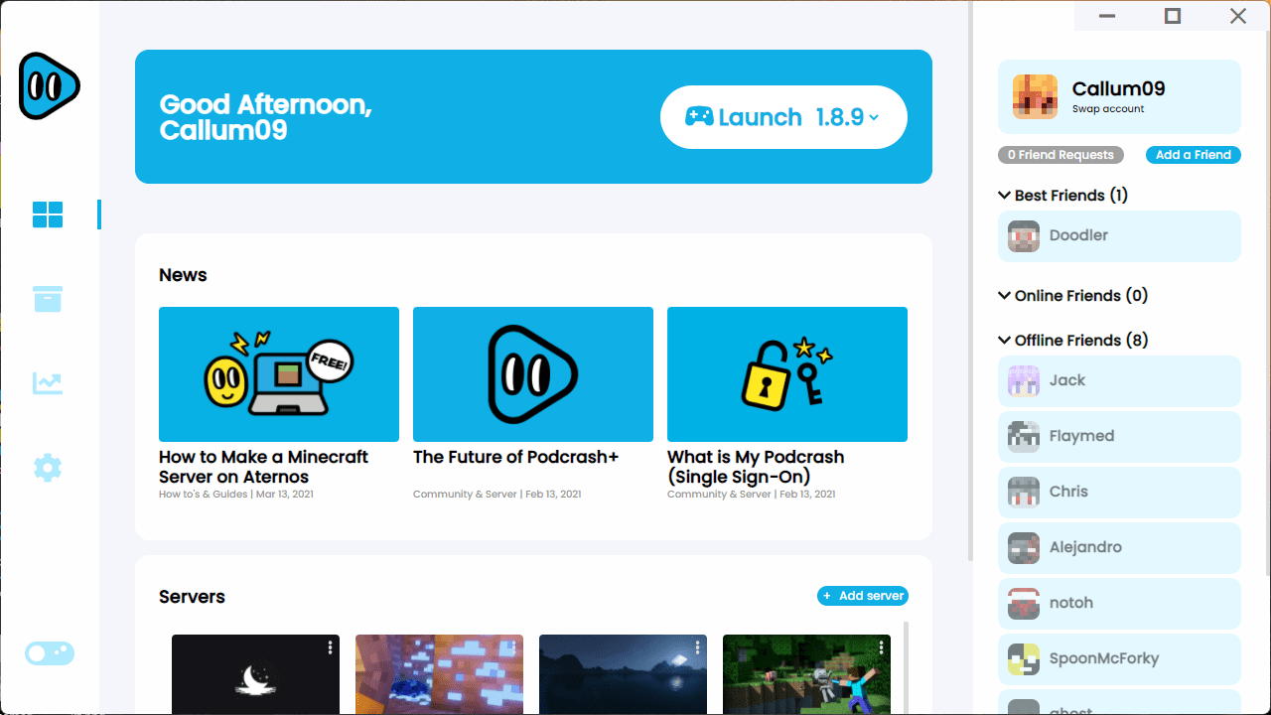Open the dashboard grid icon in the sidebar
Image resolution: width=1271 pixels, height=715 pixels.
click(x=48, y=214)
